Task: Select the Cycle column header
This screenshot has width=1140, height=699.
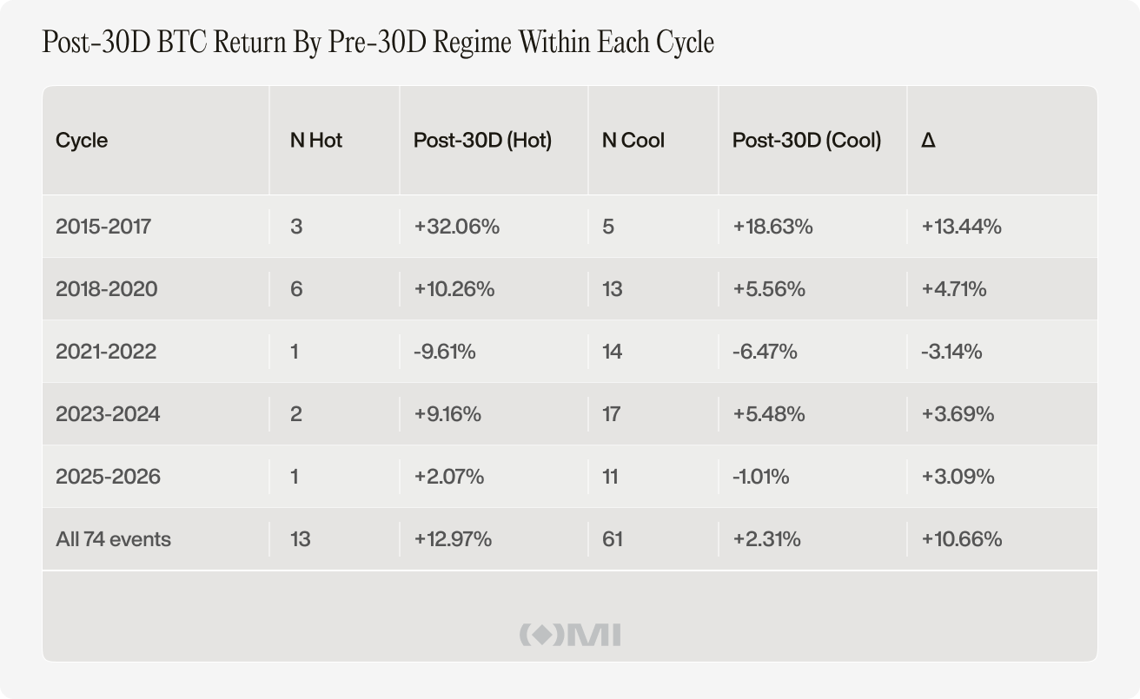Action: [82, 141]
